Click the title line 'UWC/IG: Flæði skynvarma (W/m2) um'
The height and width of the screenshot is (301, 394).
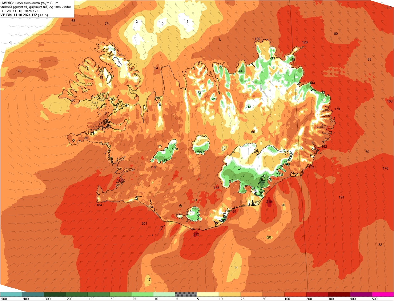(x=29, y=3)
